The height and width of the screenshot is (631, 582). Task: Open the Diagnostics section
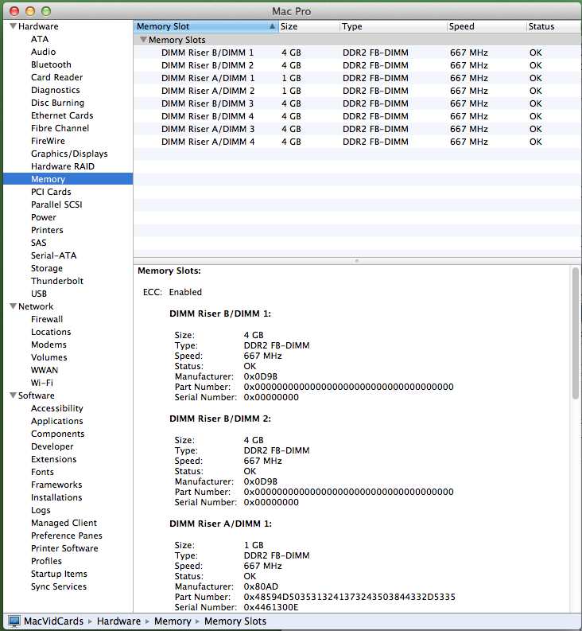point(56,90)
